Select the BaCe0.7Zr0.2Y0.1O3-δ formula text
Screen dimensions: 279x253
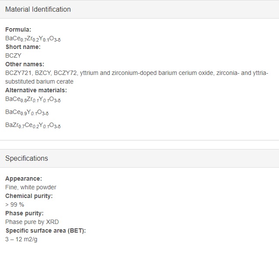(x=33, y=39)
